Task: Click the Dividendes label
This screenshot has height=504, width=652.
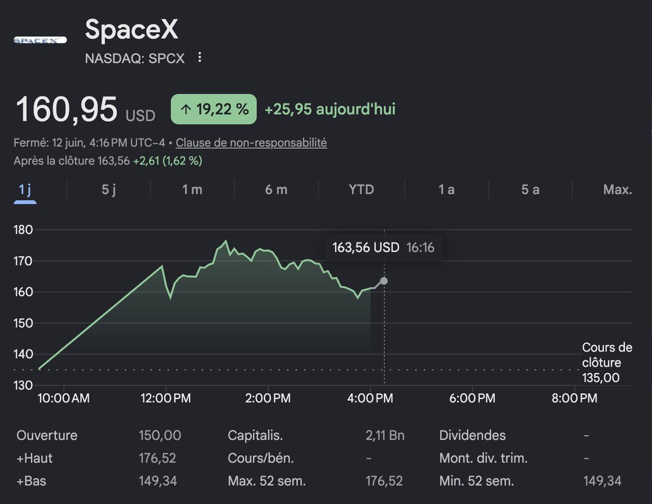Action: 472,435
